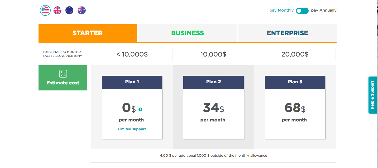Select the United States flag icon
This screenshot has height=168, width=378.
coord(45,11)
